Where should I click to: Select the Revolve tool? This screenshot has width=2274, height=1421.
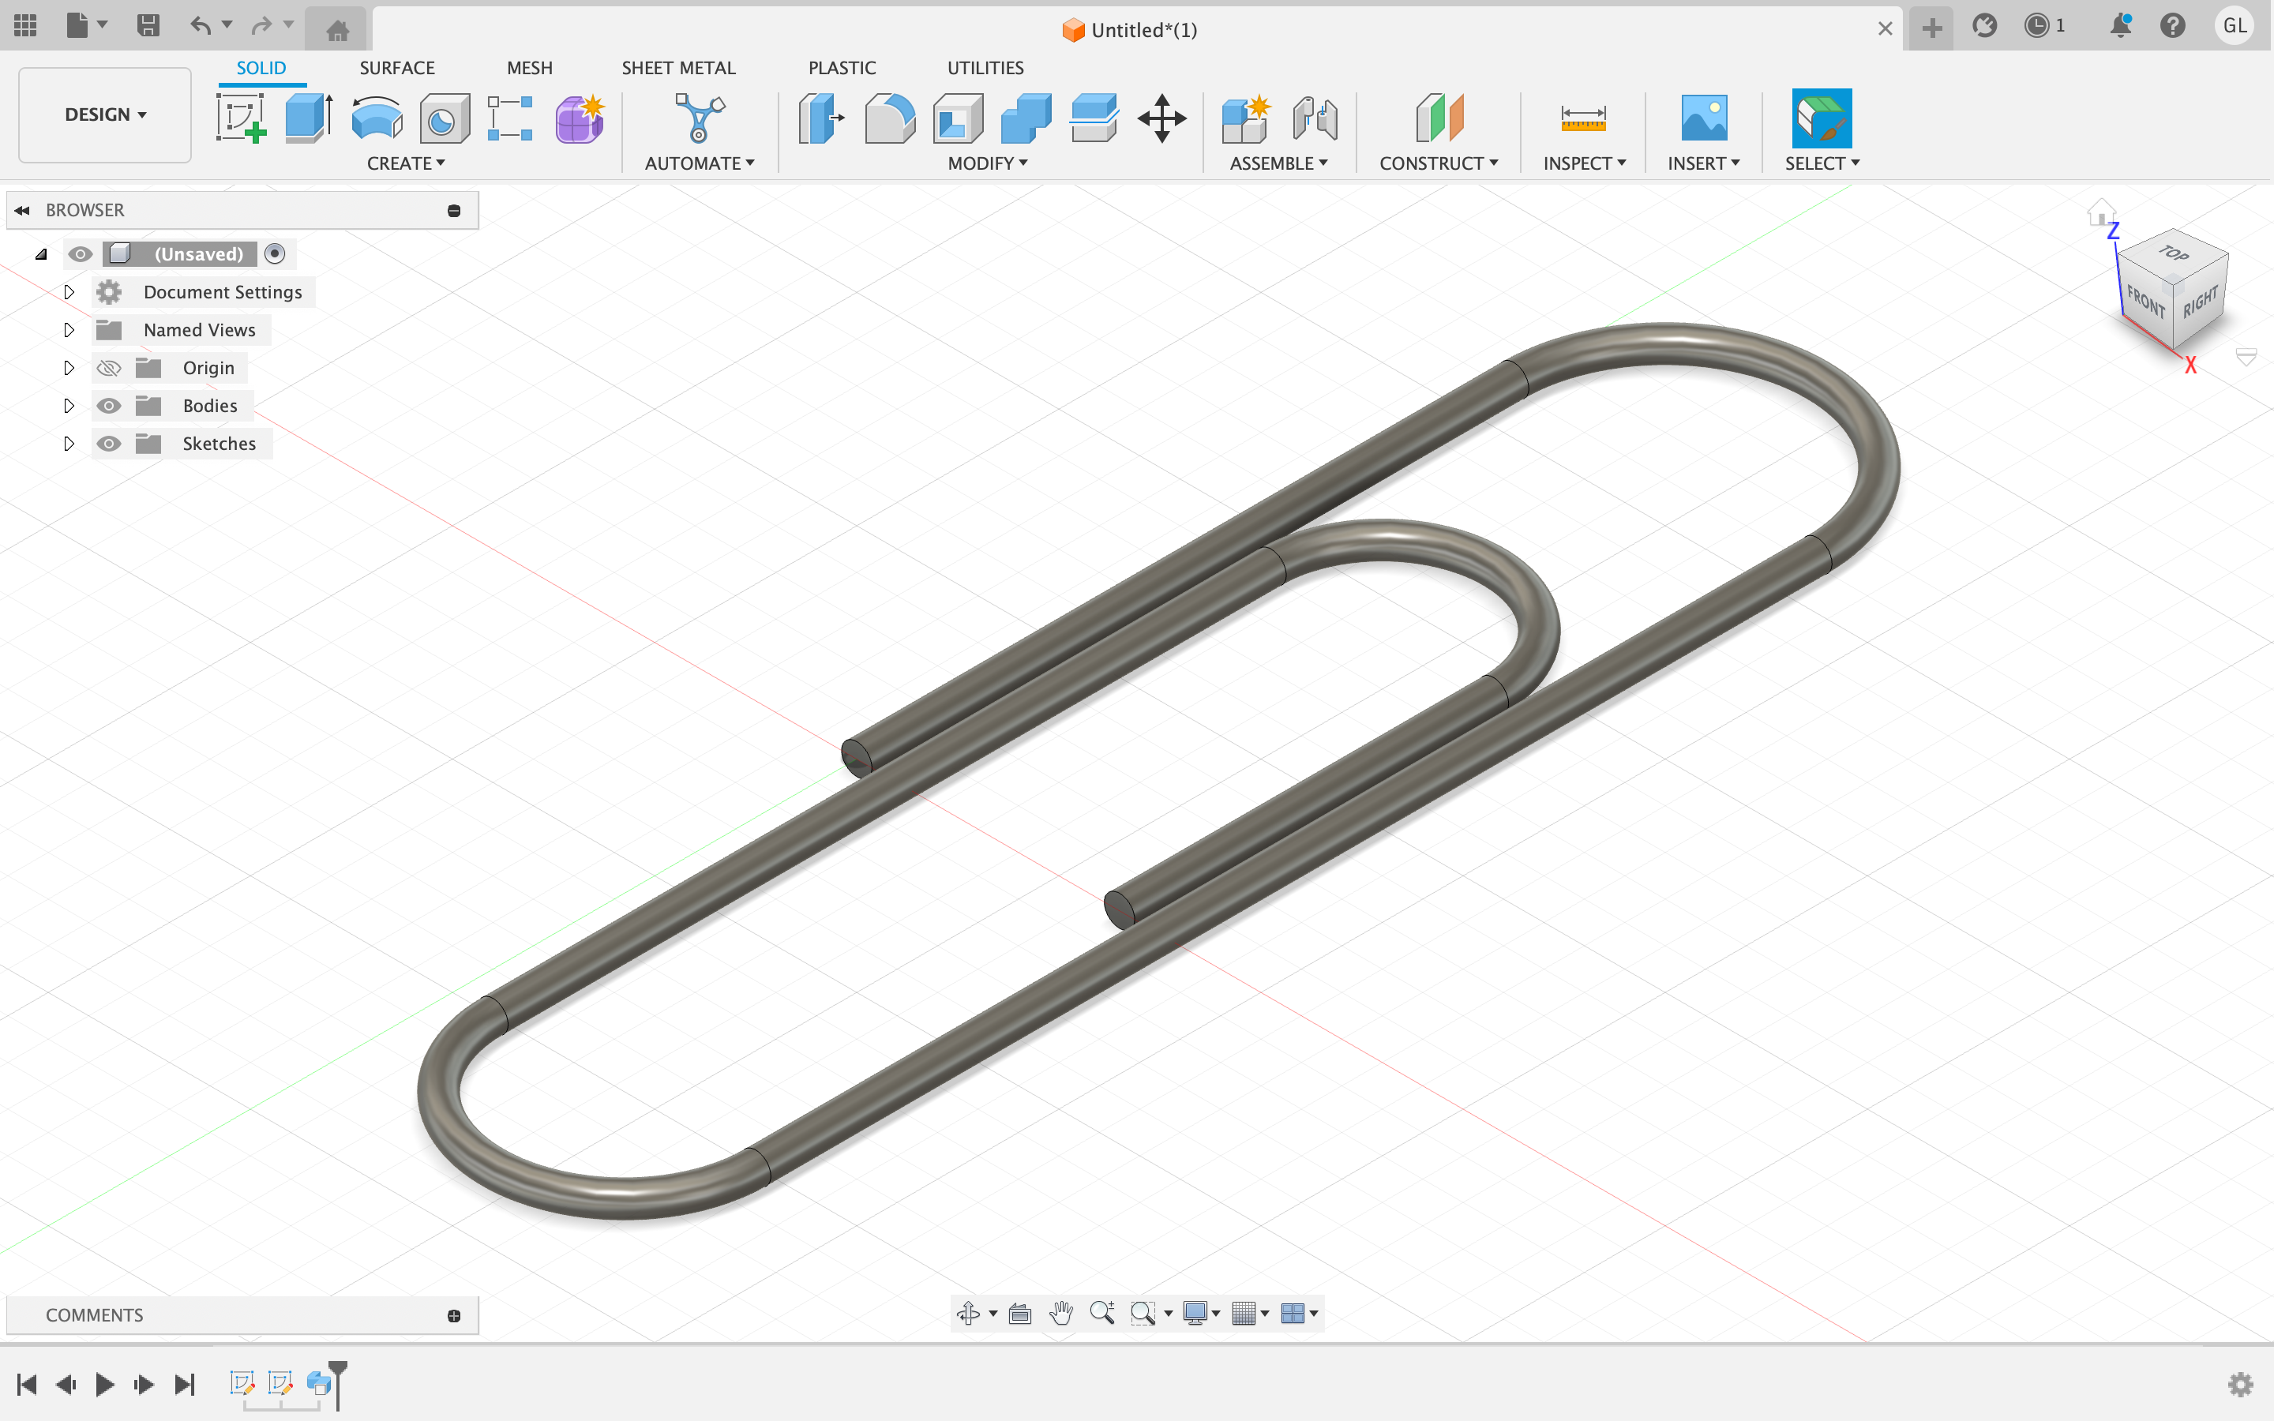(376, 118)
